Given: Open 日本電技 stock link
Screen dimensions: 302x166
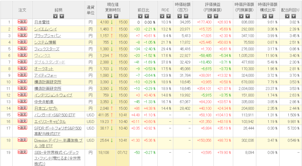Looking at the screenshot, I should (x=42, y=22).
